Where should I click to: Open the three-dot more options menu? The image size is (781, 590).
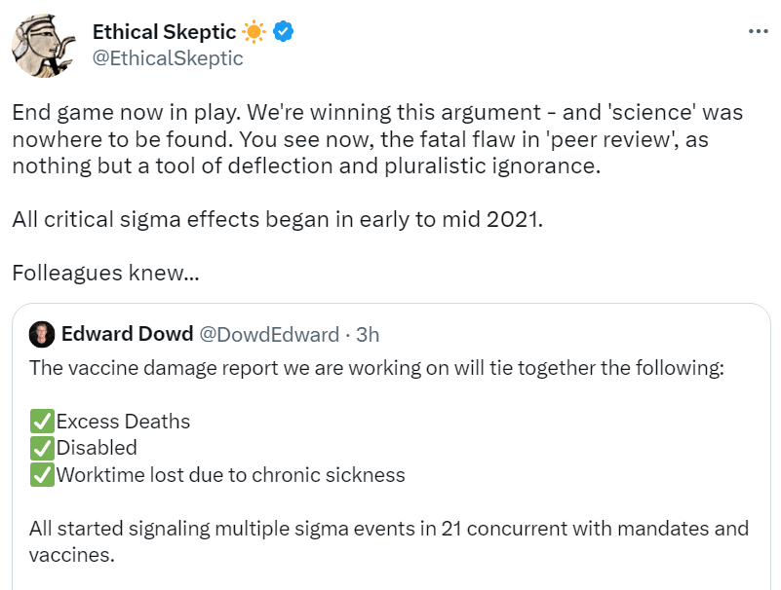(x=758, y=31)
